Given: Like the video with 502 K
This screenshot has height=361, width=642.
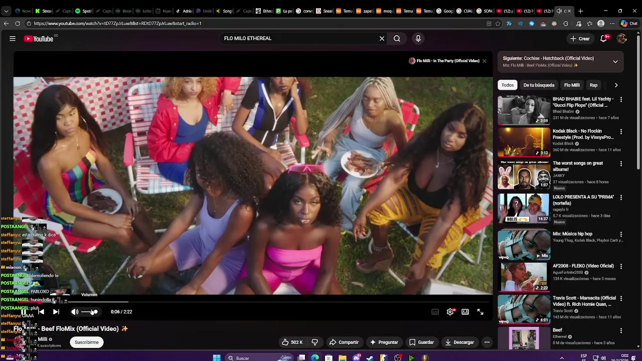Looking at the screenshot, I should pos(292,342).
